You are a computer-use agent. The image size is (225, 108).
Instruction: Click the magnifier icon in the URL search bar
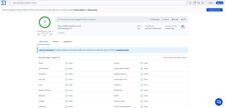point(10,3)
